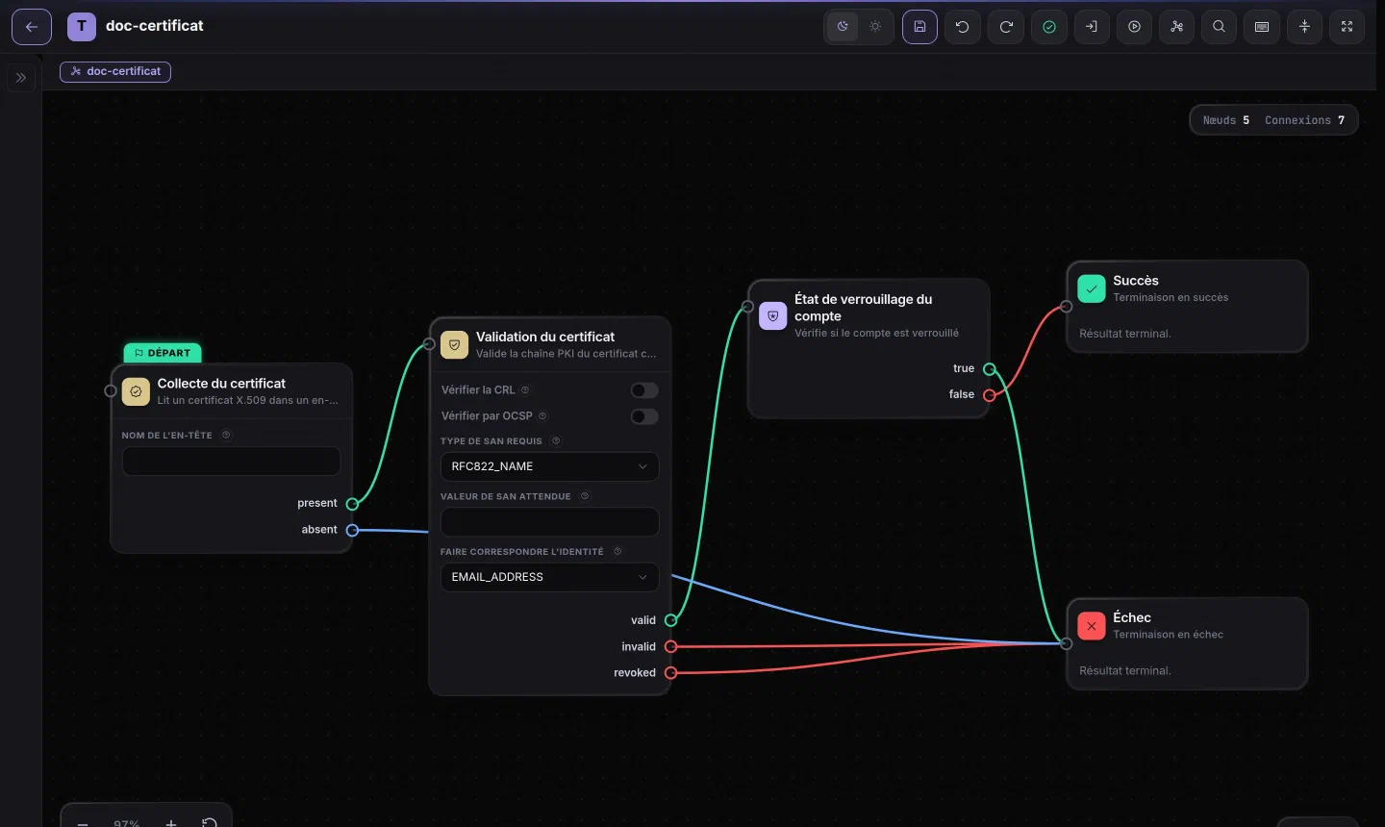Save the workflow with the floppy icon
The image size is (1385, 827).
pos(919,27)
